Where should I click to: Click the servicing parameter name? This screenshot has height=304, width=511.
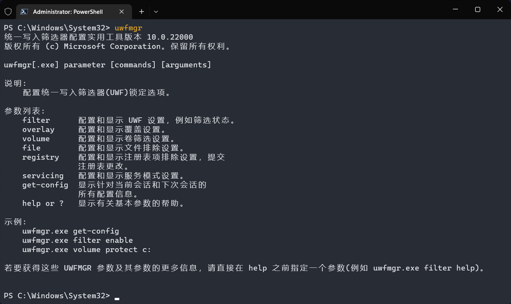[x=43, y=176]
